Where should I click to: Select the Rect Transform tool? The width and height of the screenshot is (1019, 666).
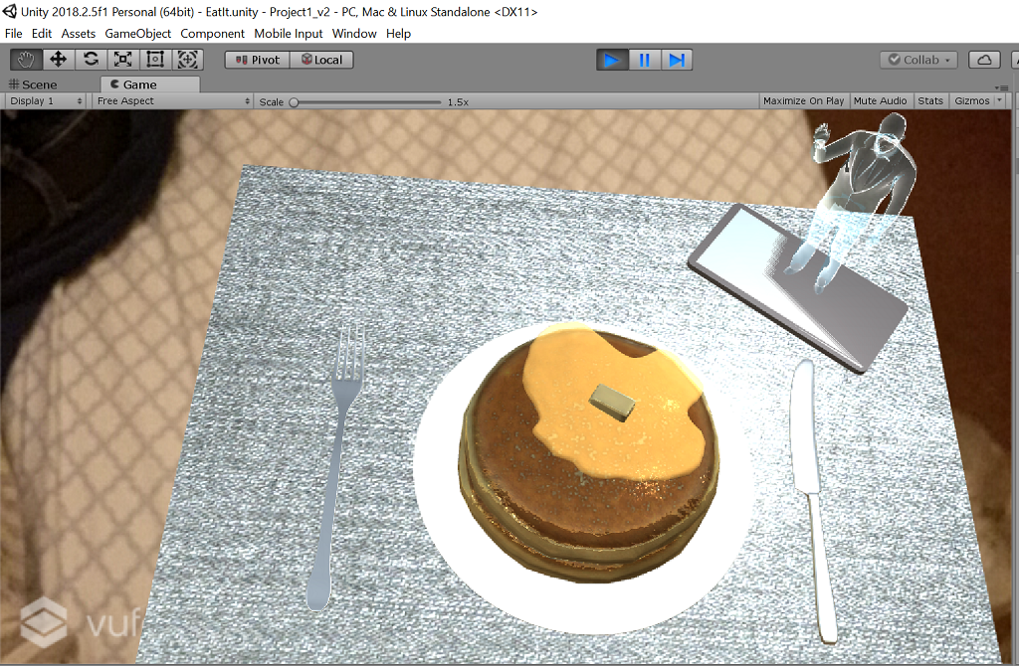point(155,60)
